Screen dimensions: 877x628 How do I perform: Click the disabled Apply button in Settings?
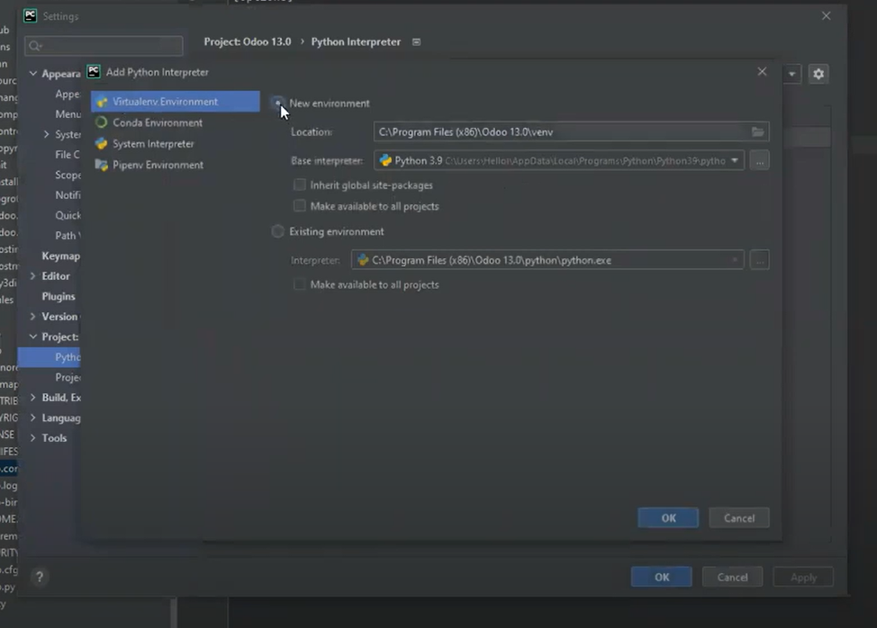[803, 577]
